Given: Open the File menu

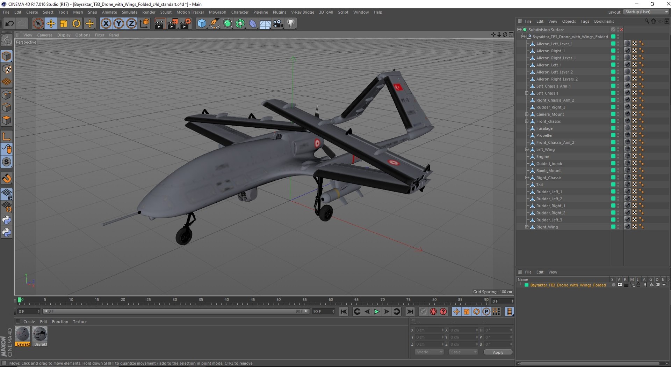Looking at the screenshot, I should 6,12.
